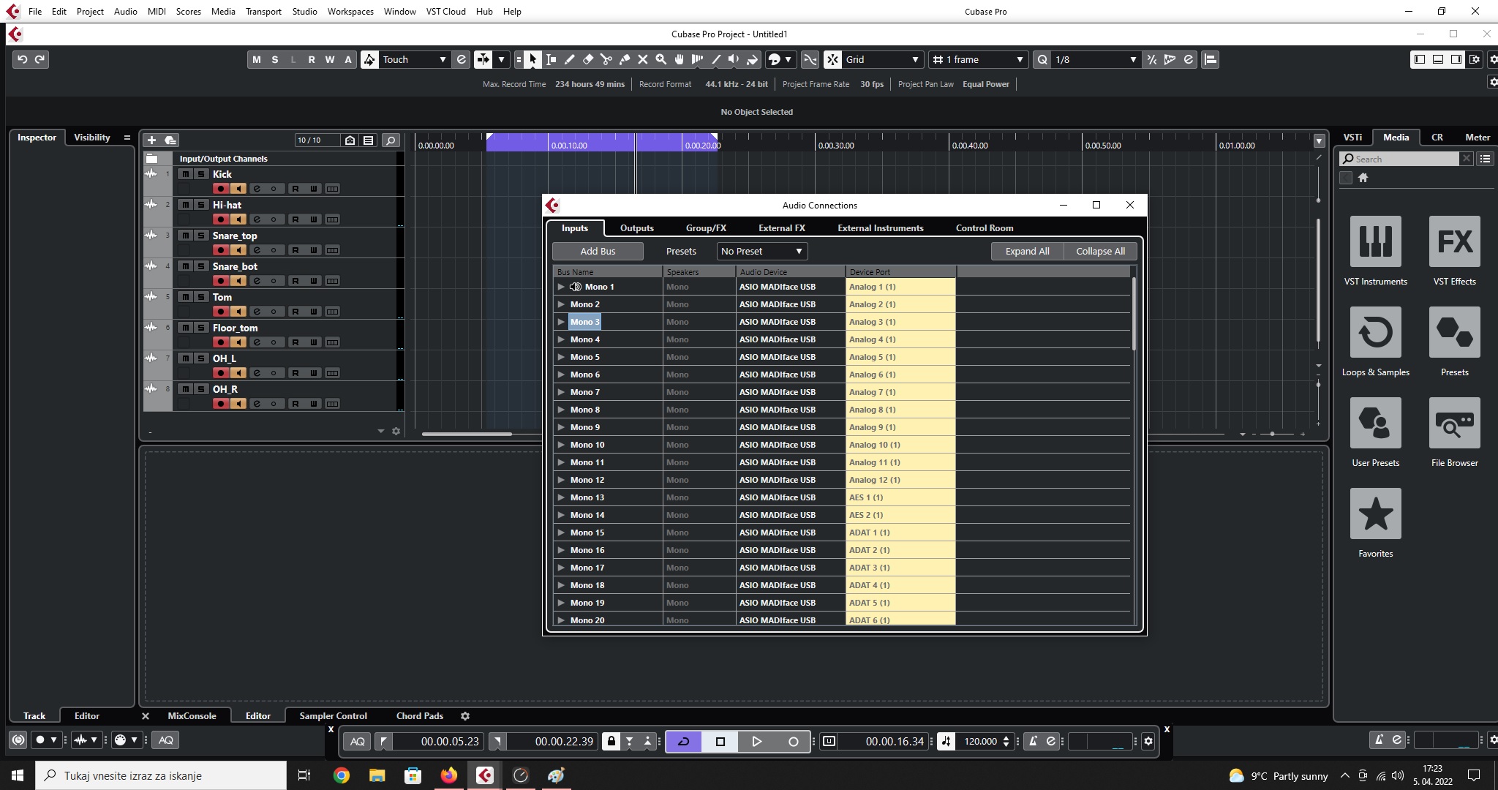Open the Presets tile

pyautogui.click(x=1454, y=342)
